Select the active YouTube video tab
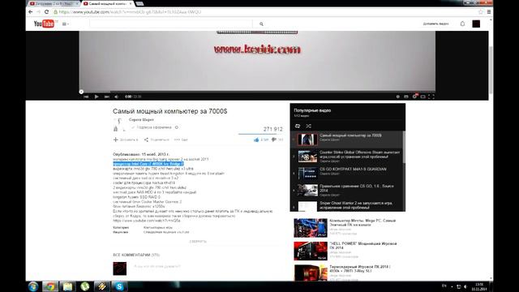This screenshot has height=292, width=519. [108, 3]
